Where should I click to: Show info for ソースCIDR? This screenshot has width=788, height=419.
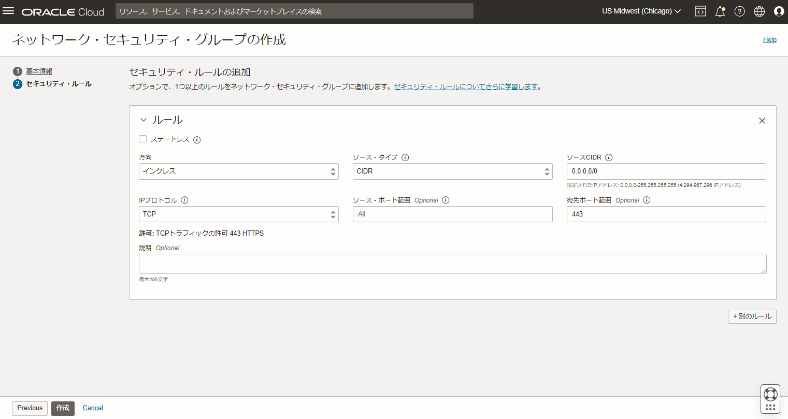pos(609,157)
